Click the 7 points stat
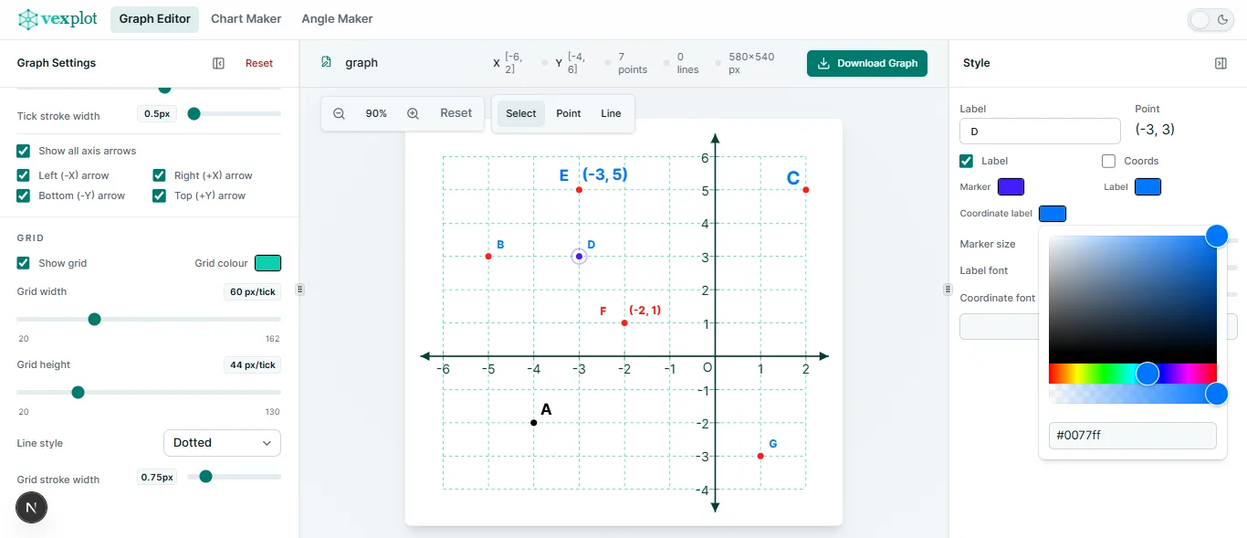Image resolution: width=1247 pixels, height=538 pixels. pyautogui.click(x=633, y=63)
